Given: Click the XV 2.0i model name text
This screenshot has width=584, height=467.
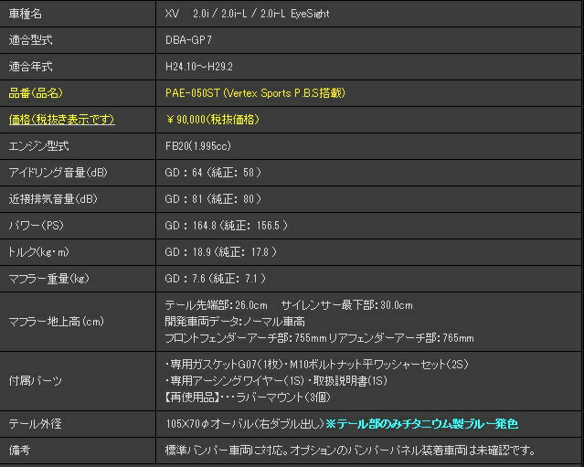Looking at the screenshot, I should tap(247, 15).
